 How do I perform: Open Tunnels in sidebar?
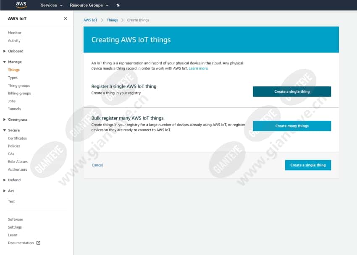tap(14, 109)
